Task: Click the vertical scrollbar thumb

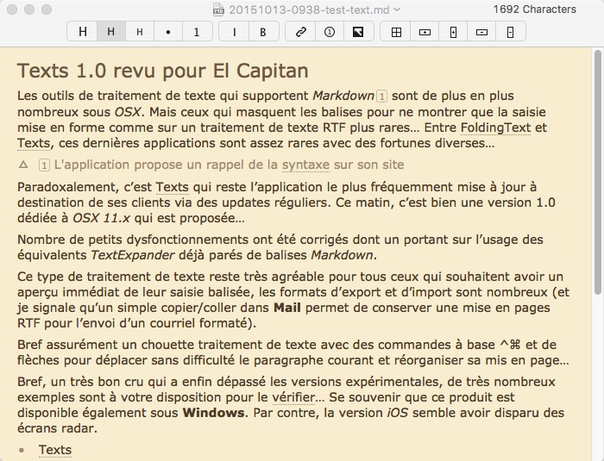Action: pyautogui.click(x=597, y=172)
